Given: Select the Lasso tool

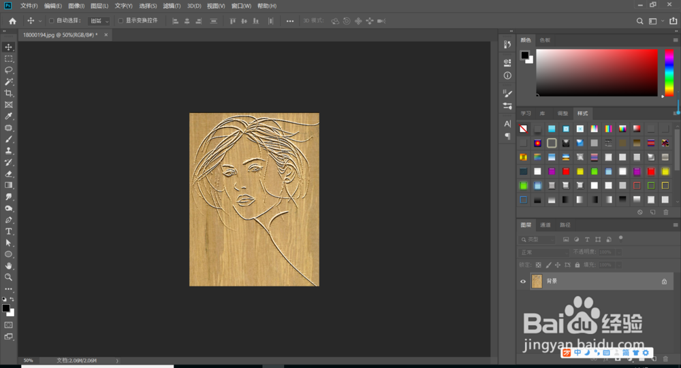Looking at the screenshot, I should tap(9, 70).
